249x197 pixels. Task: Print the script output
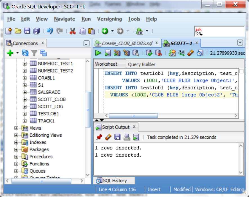coord(127,137)
